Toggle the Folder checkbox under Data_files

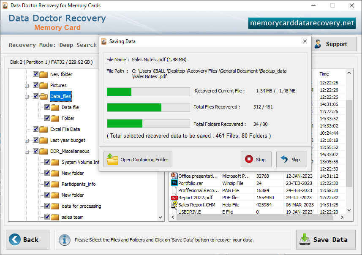(47, 118)
